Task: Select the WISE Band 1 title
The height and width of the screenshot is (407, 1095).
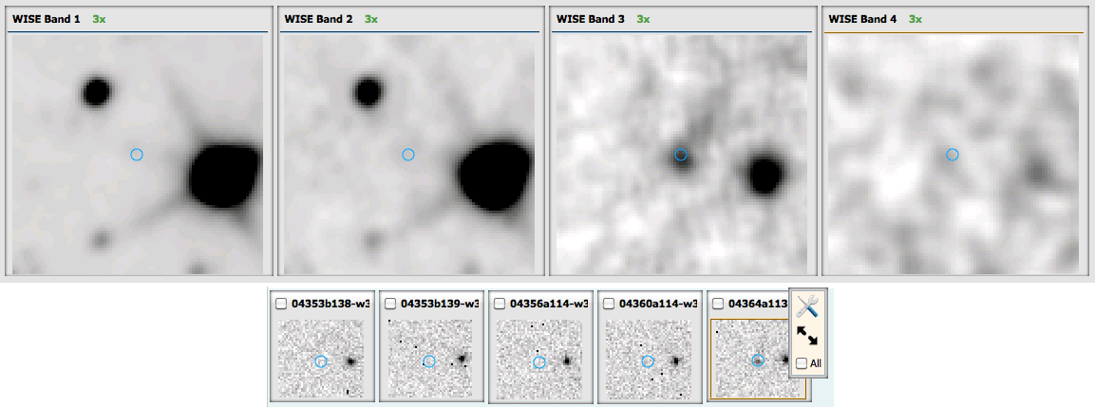Action: [x=47, y=20]
